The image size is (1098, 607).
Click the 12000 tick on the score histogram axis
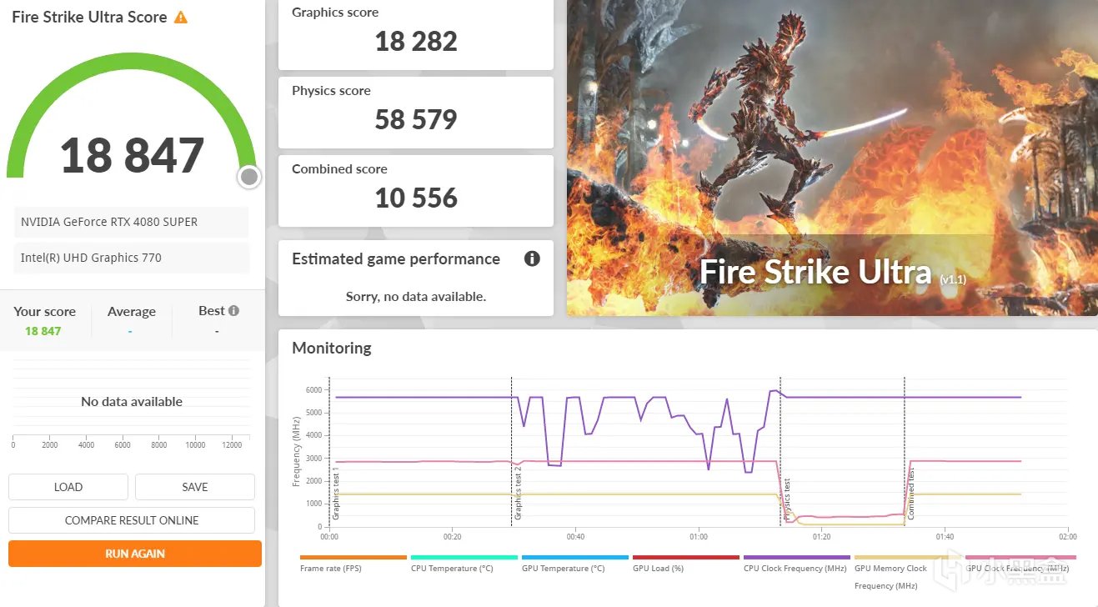(233, 445)
